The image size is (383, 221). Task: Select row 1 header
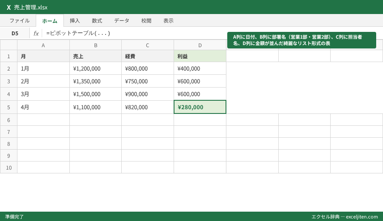coord(9,57)
